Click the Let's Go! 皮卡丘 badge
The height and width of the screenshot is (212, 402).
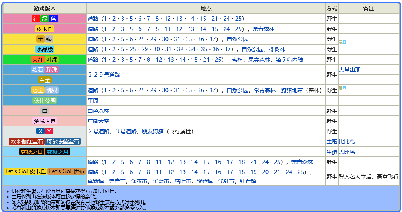(x=25, y=171)
